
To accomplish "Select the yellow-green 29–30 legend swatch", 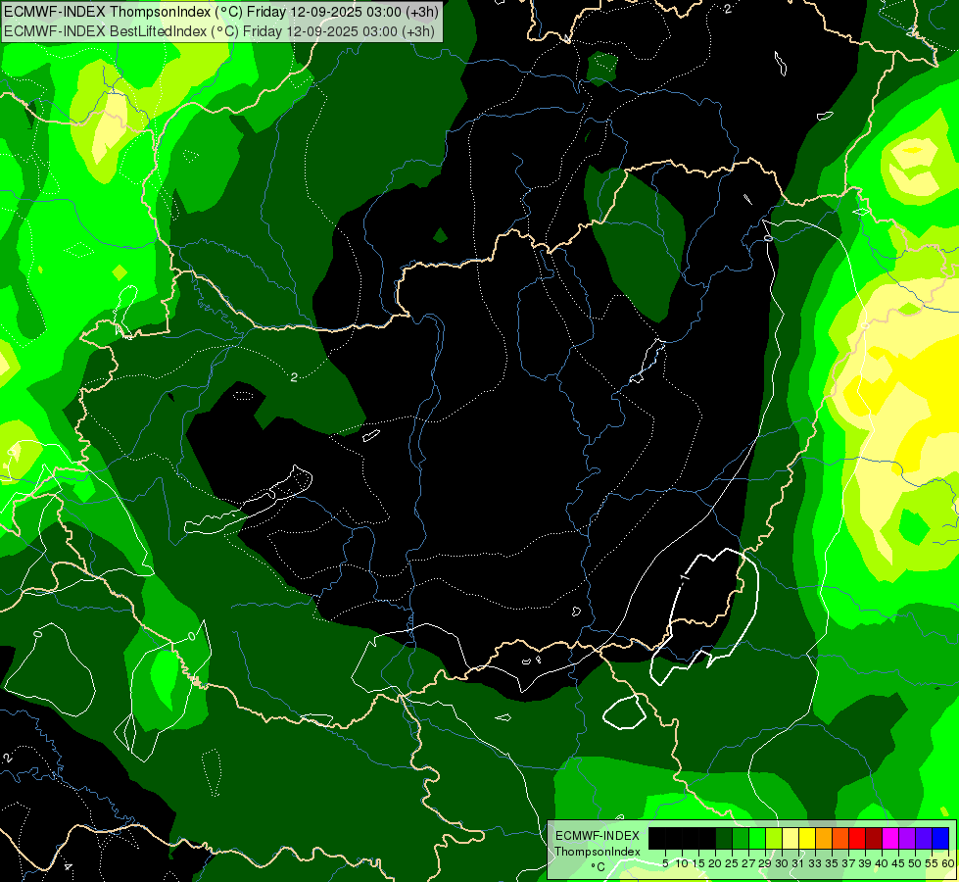I will [x=774, y=838].
